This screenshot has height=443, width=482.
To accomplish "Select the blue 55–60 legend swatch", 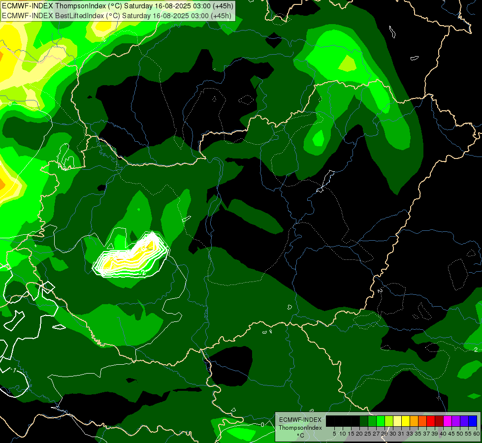I will 473,421.
